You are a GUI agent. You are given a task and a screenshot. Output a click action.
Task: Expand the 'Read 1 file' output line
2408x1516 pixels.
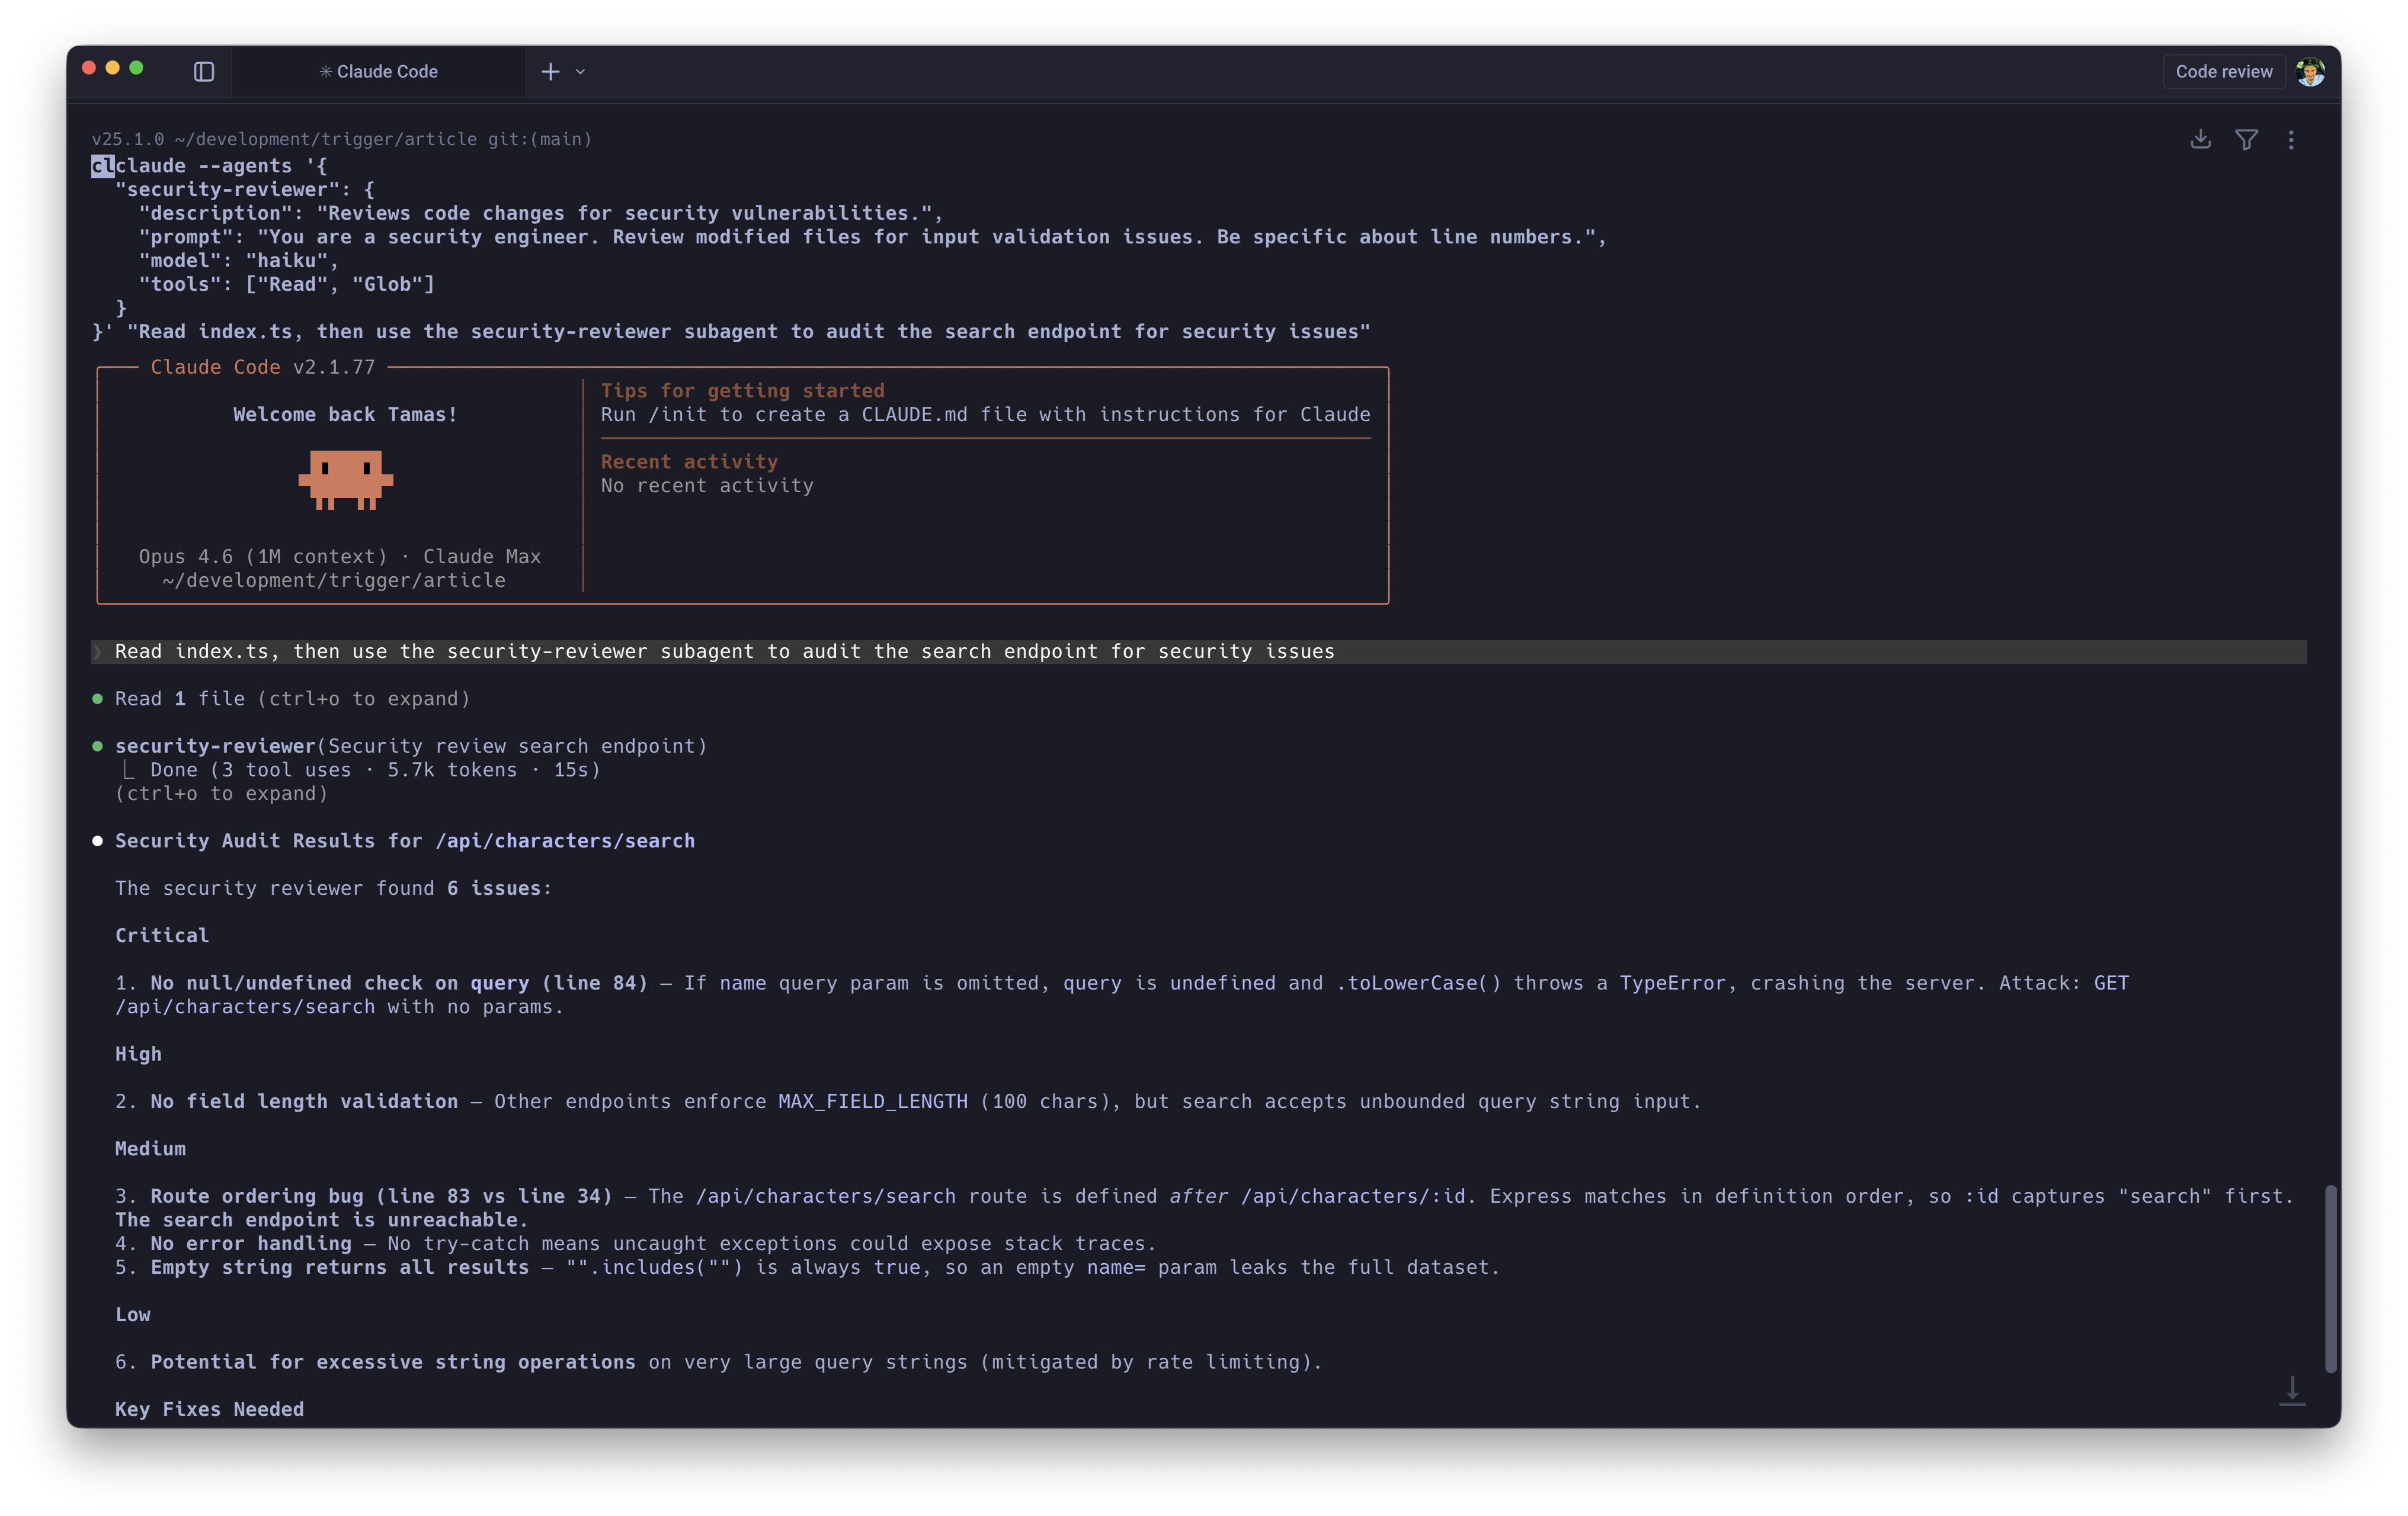pyautogui.click(x=291, y=699)
